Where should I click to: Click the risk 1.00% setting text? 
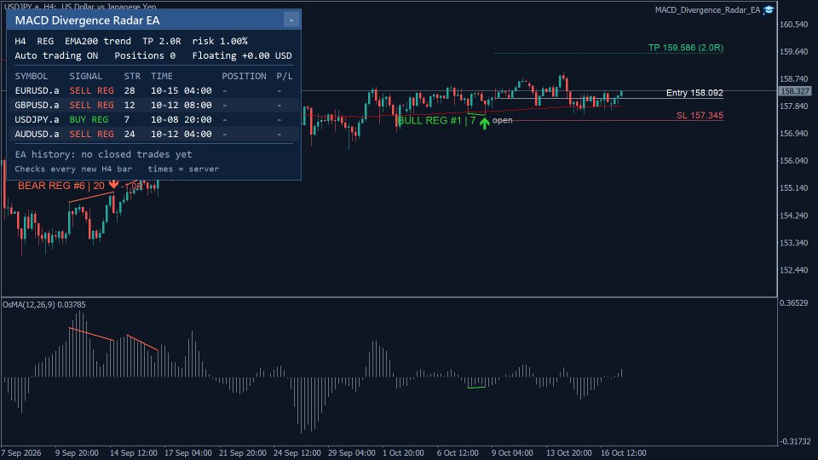(x=220, y=41)
